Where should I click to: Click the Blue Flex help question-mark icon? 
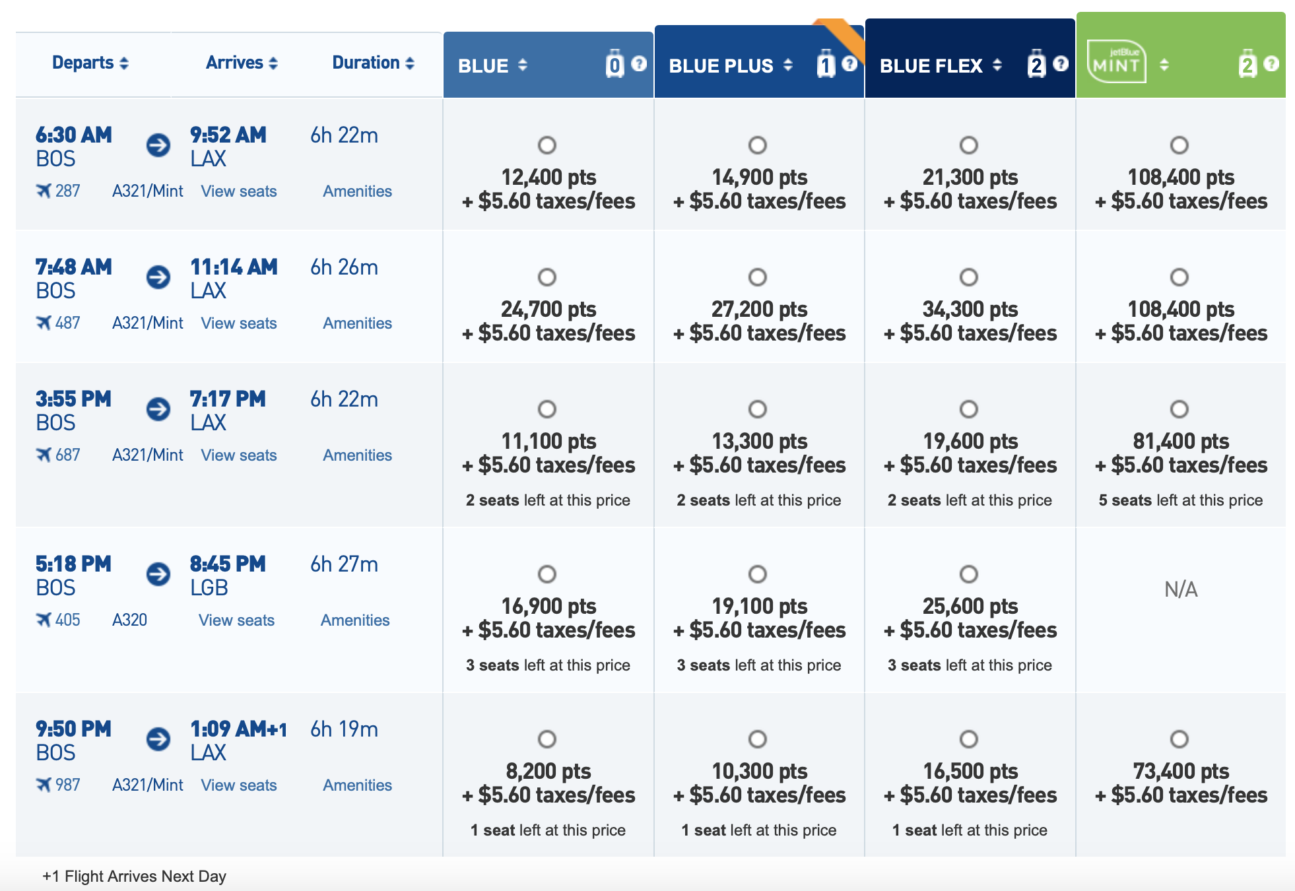pyautogui.click(x=1060, y=63)
